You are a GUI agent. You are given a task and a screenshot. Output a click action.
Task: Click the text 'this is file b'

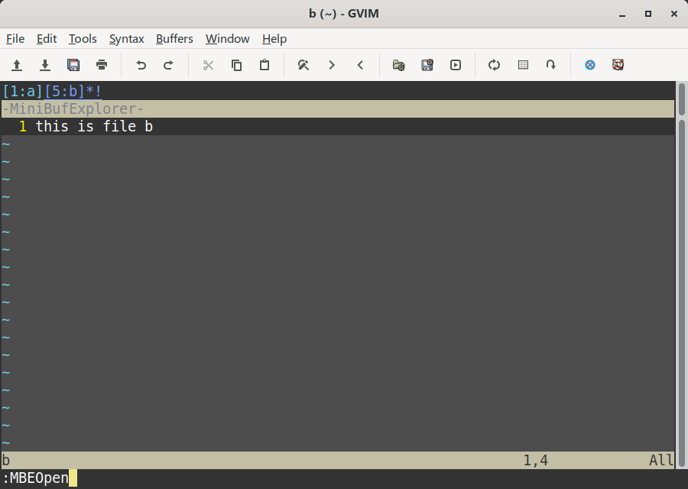(x=94, y=126)
